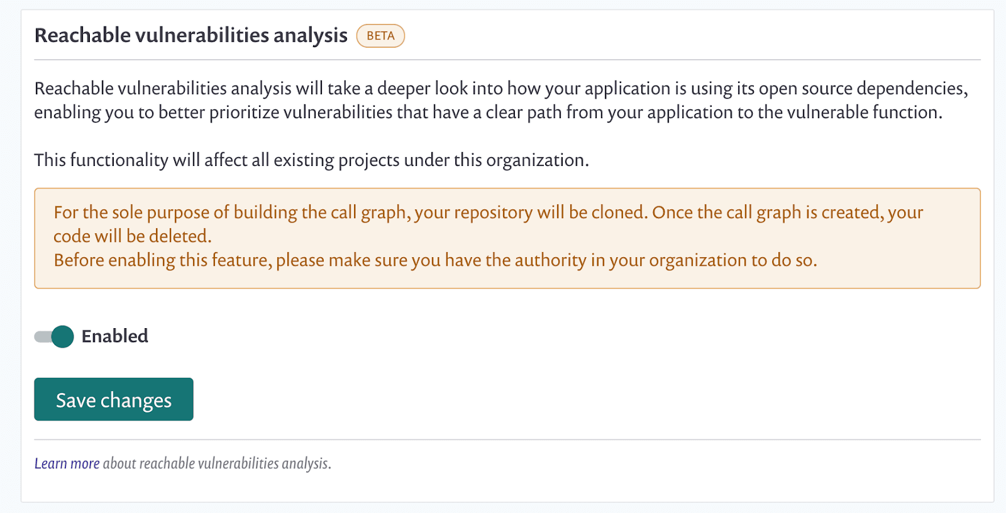The width and height of the screenshot is (1006, 513).
Task: Click the word 'changes' on the teal button
Action: [136, 400]
